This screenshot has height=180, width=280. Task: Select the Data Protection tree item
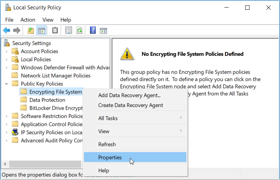click(47, 100)
